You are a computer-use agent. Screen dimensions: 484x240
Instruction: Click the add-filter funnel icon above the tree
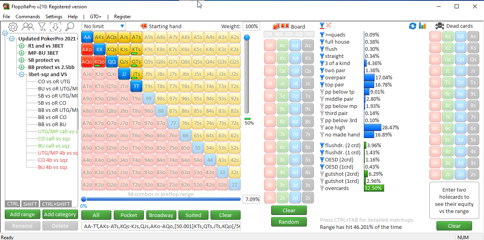[x=42, y=27]
